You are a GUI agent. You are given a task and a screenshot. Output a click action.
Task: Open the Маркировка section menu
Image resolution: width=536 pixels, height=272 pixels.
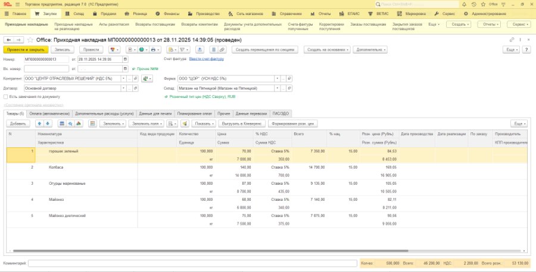point(412,14)
